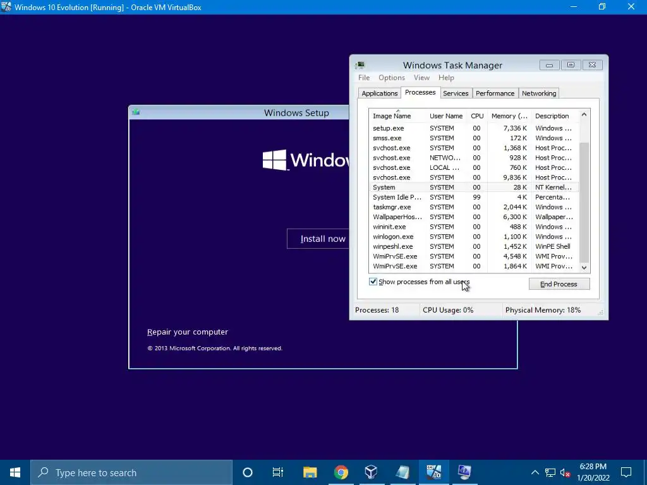Sort processes by Image Name column
Image resolution: width=647 pixels, height=485 pixels.
(397, 116)
